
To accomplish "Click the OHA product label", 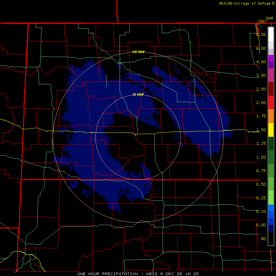I will click(x=270, y=18).
